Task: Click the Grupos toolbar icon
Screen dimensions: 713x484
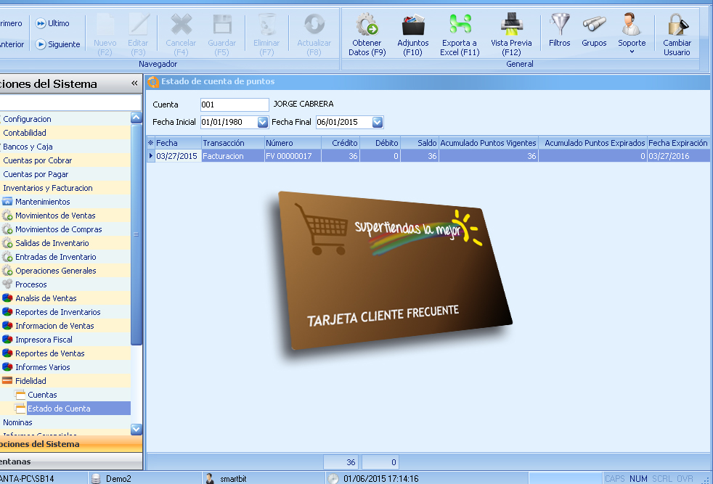Action: [594, 26]
